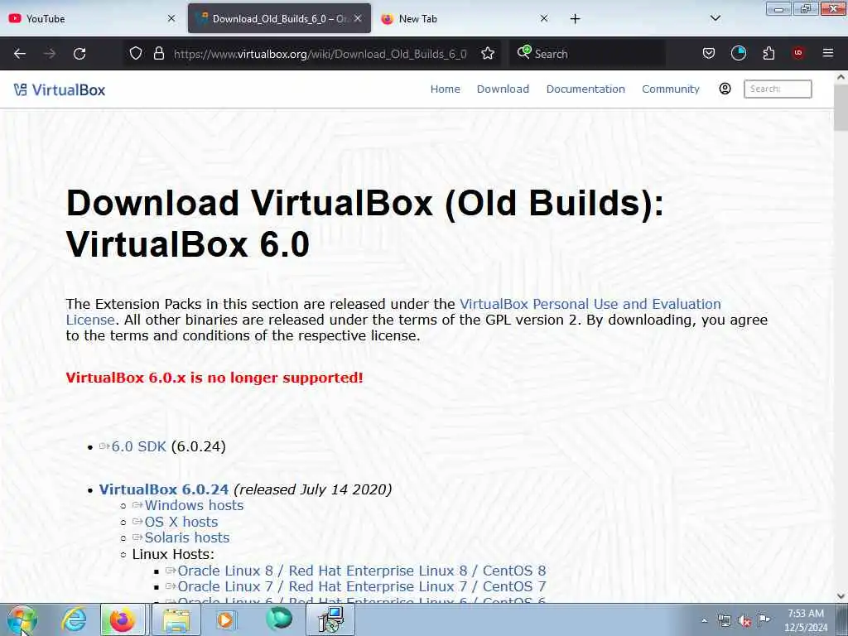Download the Windows hosts build
Viewport: 848px width, 636px height.
coord(194,506)
